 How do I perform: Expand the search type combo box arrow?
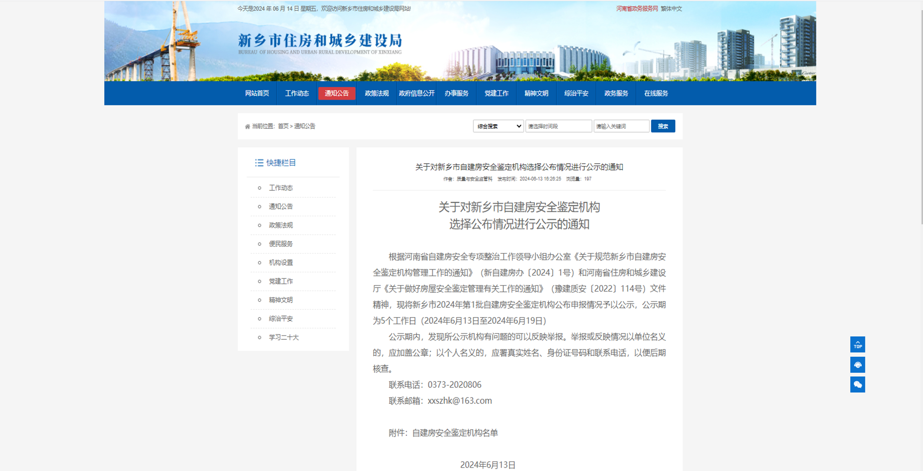tap(518, 126)
